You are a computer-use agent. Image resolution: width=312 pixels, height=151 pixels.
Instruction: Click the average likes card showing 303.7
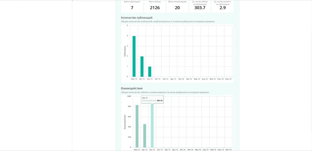click(x=200, y=6)
